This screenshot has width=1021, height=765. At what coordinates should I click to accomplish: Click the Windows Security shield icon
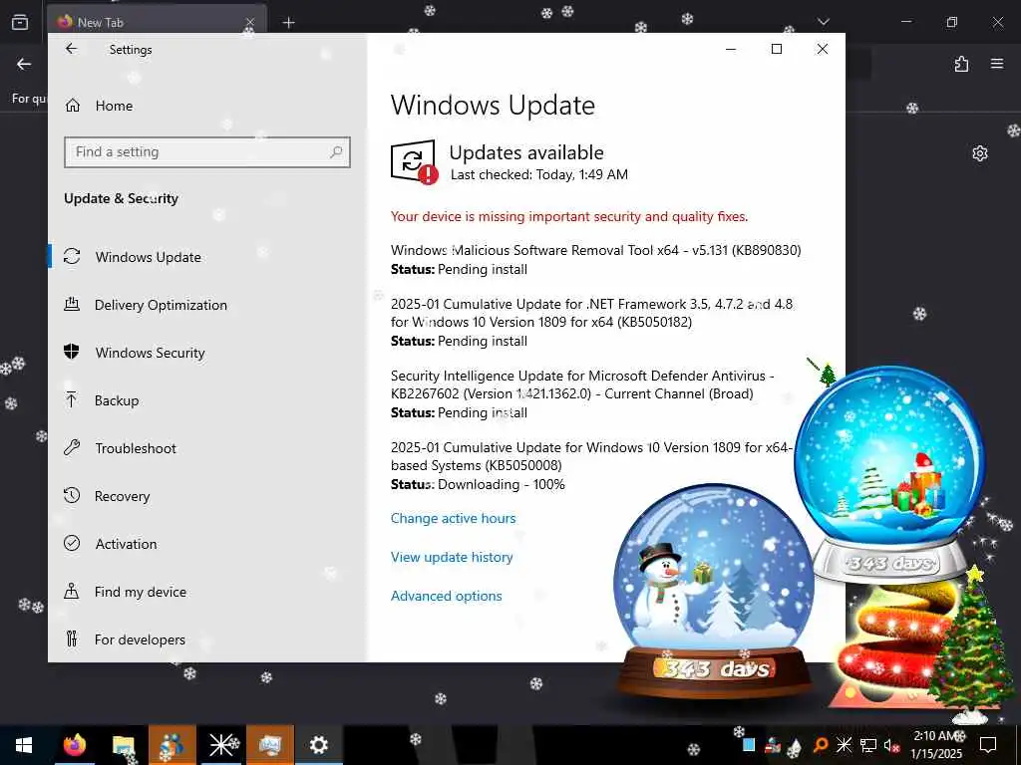72,352
